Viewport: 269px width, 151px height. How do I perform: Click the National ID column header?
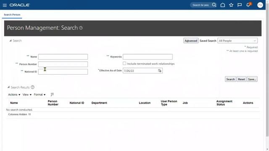click(77, 103)
